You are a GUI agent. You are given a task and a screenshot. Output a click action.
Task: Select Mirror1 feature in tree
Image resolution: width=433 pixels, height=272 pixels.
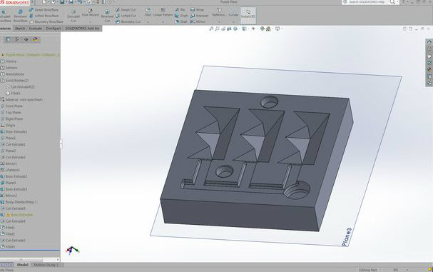point(9,163)
